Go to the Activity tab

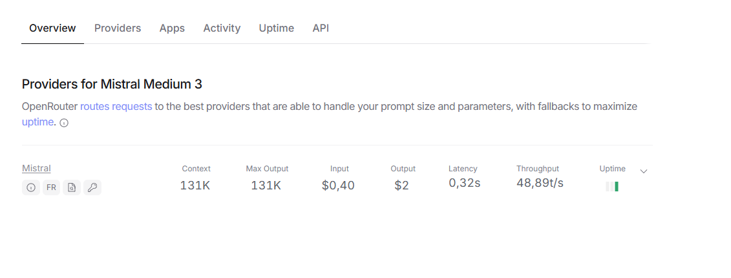tap(222, 28)
